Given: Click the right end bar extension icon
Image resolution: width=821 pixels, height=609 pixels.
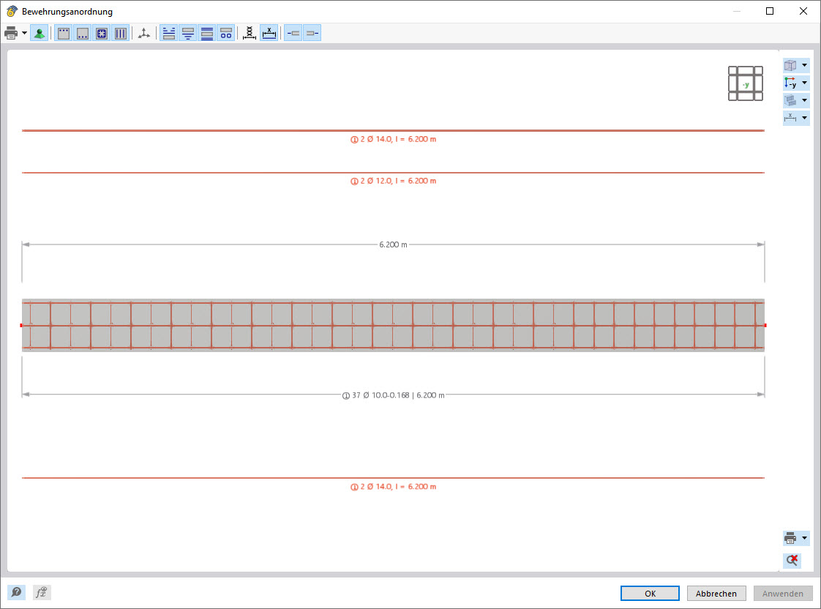Looking at the screenshot, I should (x=312, y=34).
